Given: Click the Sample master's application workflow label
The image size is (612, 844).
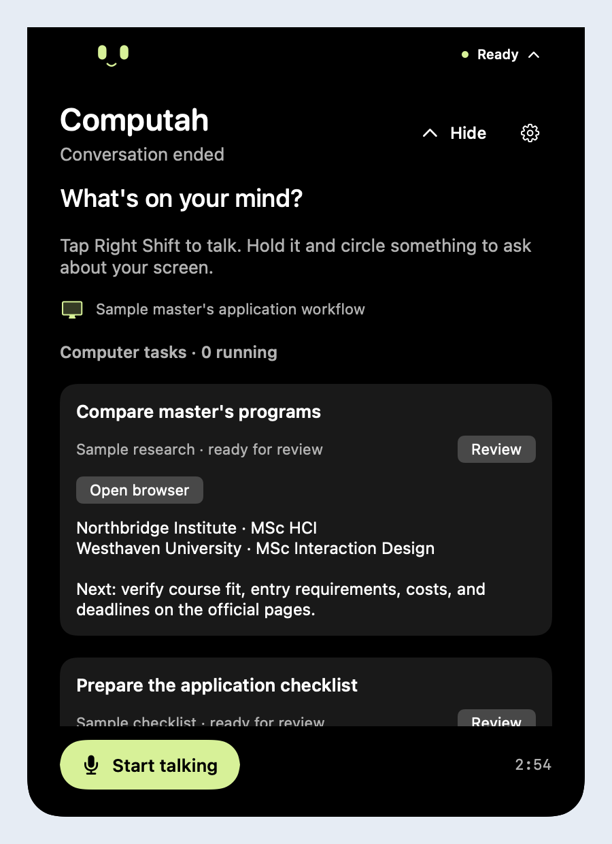Looking at the screenshot, I should 231,310.
